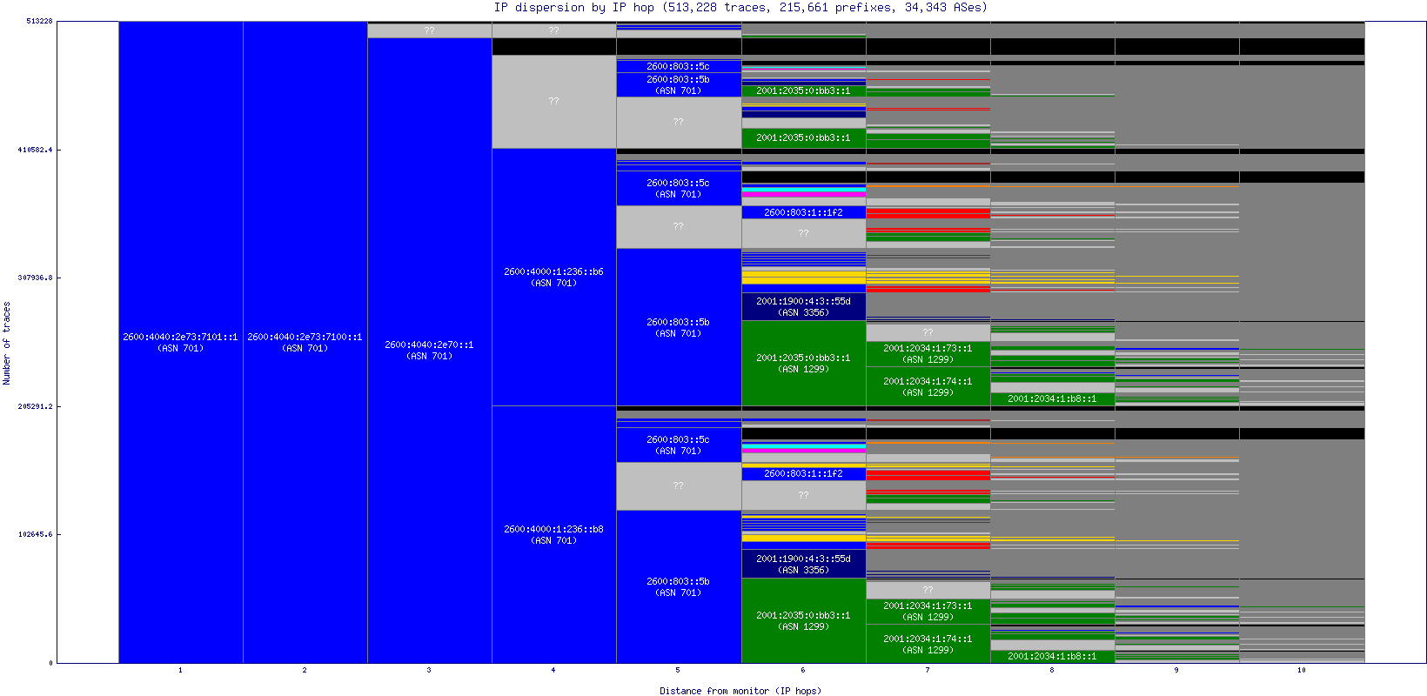The height and width of the screenshot is (696, 1427).
Task: Click y-axis tick value 102645.6
Action: point(35,534)
